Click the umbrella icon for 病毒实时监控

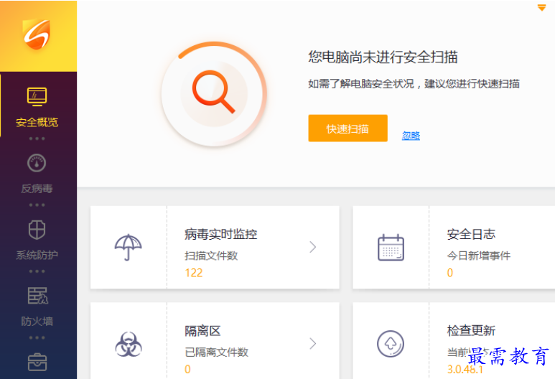coord(128,247)
